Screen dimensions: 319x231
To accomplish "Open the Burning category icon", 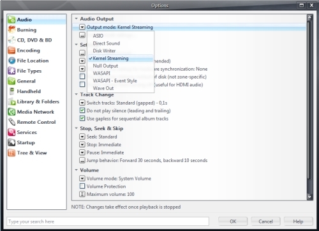I will [11, 30].
